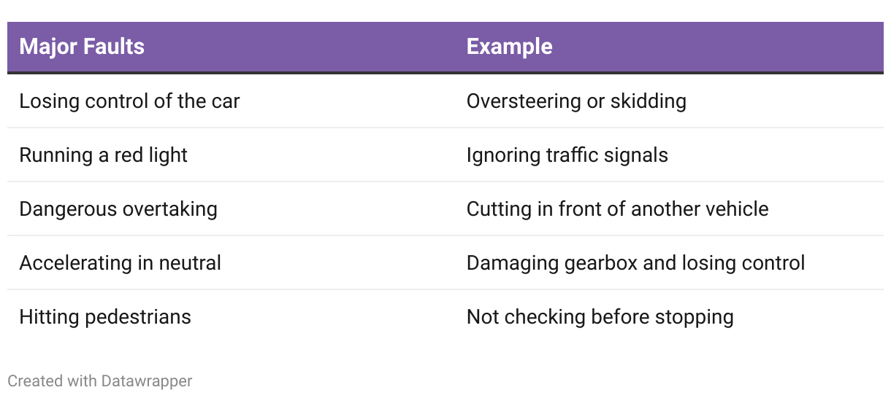This screenshot has height=398, width=891.
Task: Click the Example column header
Action: coord(509,47)
